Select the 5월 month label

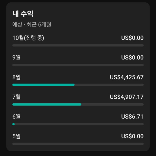point(16,136)
